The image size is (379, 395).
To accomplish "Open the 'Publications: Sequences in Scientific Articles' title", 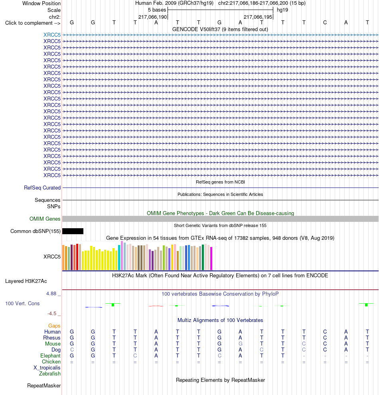I will [220, 194].
